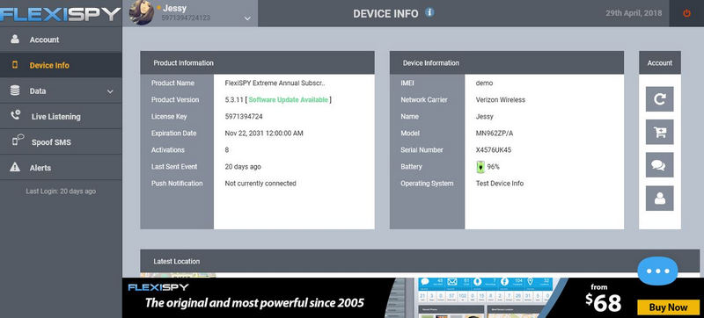Click the refresh sync icon in the Account panel
The height and width of the screenshot is (318, 704).
point(659,99)
